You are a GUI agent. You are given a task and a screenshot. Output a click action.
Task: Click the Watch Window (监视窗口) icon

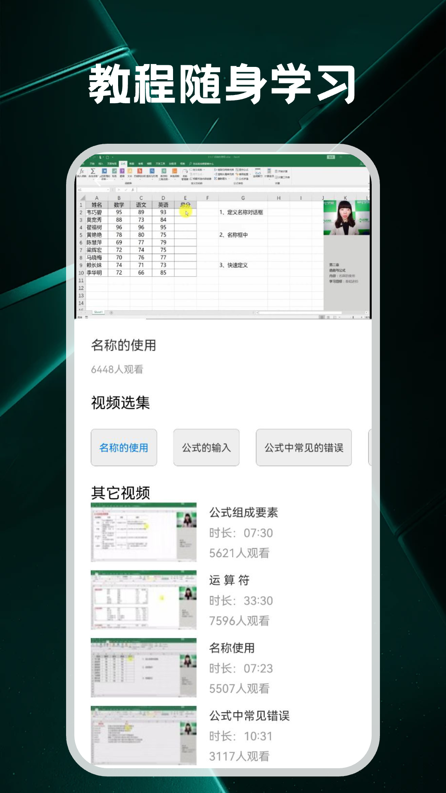(x=258, y=172)
